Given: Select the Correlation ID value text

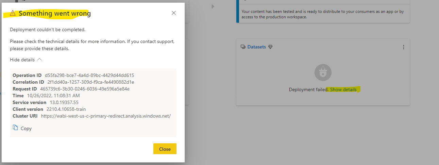Looking at the screenshot, I should click(91, 82).
